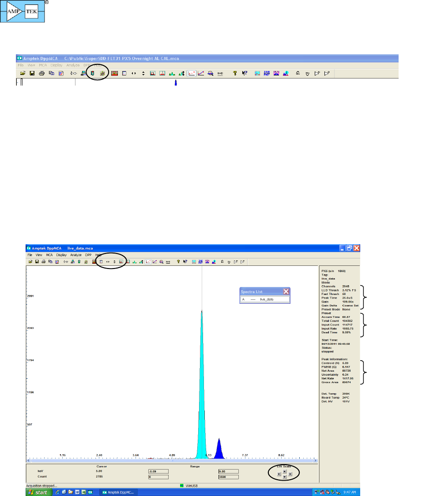Click vertical double-arrow icon in Overnight AL CAL toolbar
Image resolution: width=437 pixels, height=496 pixels.
pos(143,73)
